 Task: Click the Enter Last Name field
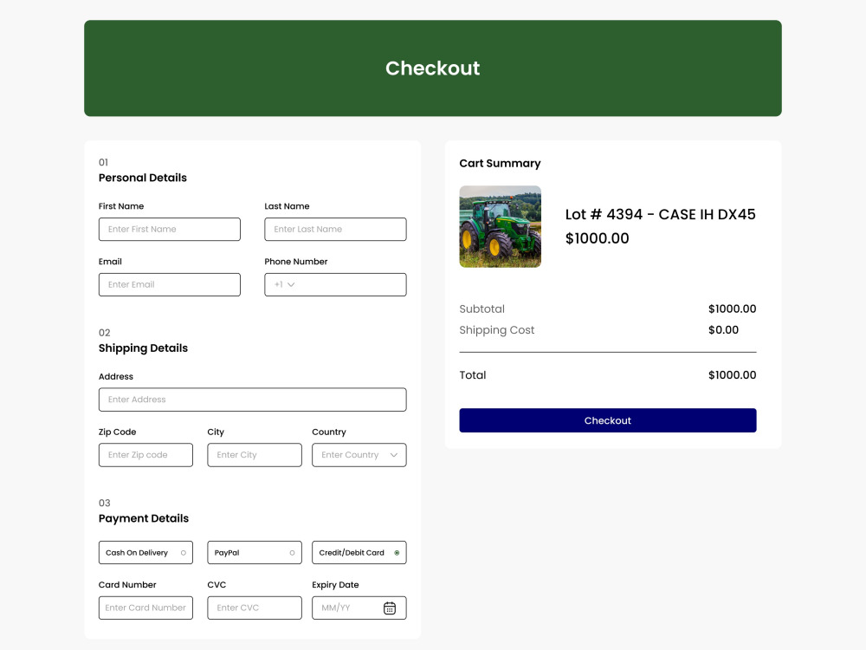(x=335, y=229)
